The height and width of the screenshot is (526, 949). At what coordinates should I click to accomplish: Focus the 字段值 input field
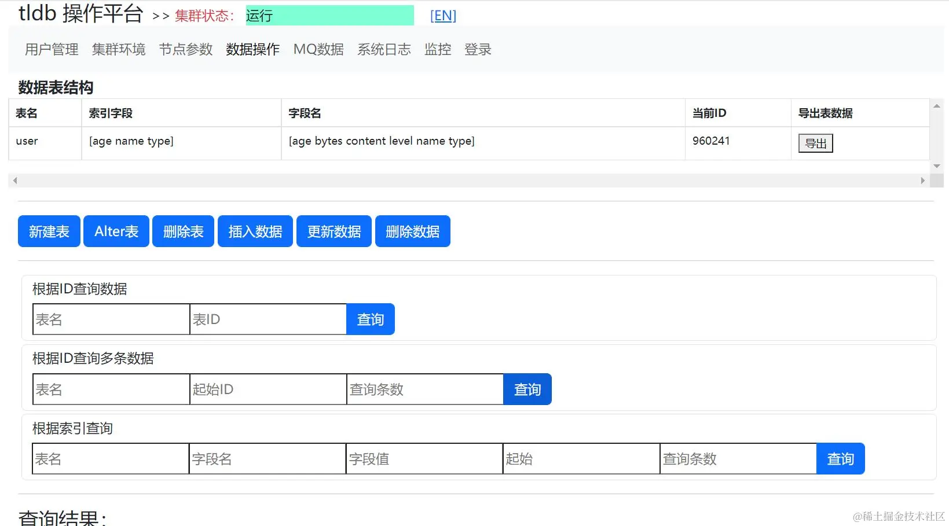tap(424, 459)
